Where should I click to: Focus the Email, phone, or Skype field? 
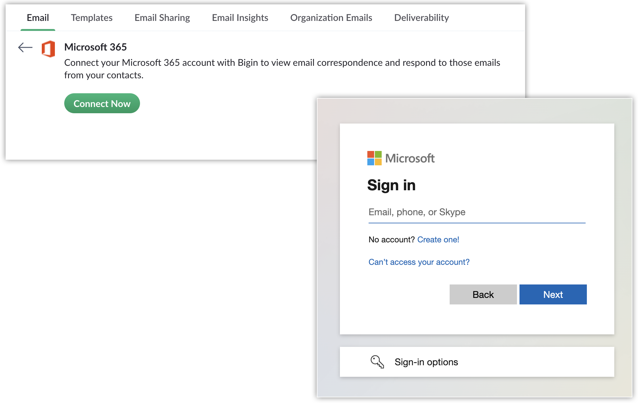[x=476, y=212]
